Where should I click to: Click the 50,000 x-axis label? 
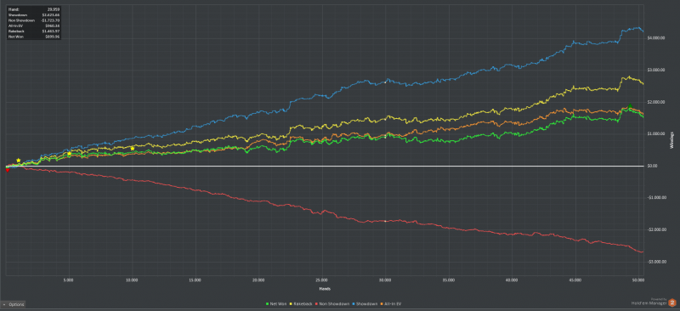(x=638, y=280)
